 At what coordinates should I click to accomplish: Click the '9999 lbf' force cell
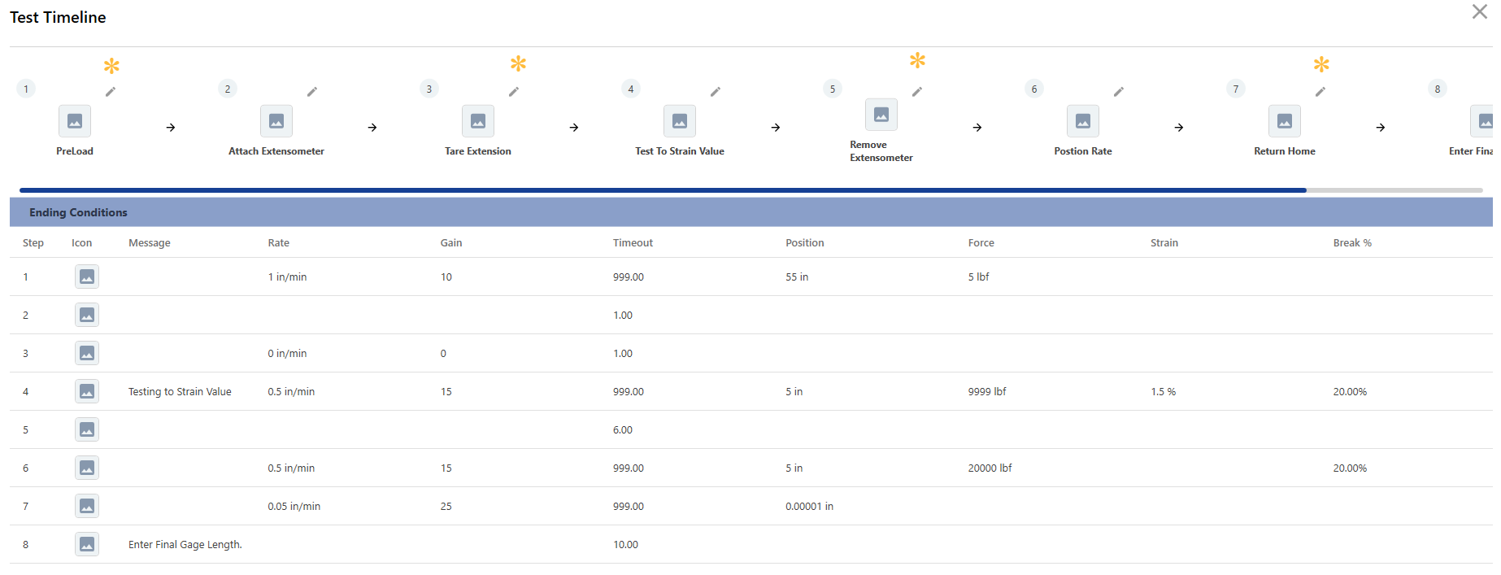(x=987, y=392)
